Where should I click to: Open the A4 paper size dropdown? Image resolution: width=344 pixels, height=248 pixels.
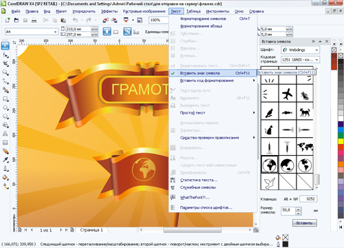(55, 32)
